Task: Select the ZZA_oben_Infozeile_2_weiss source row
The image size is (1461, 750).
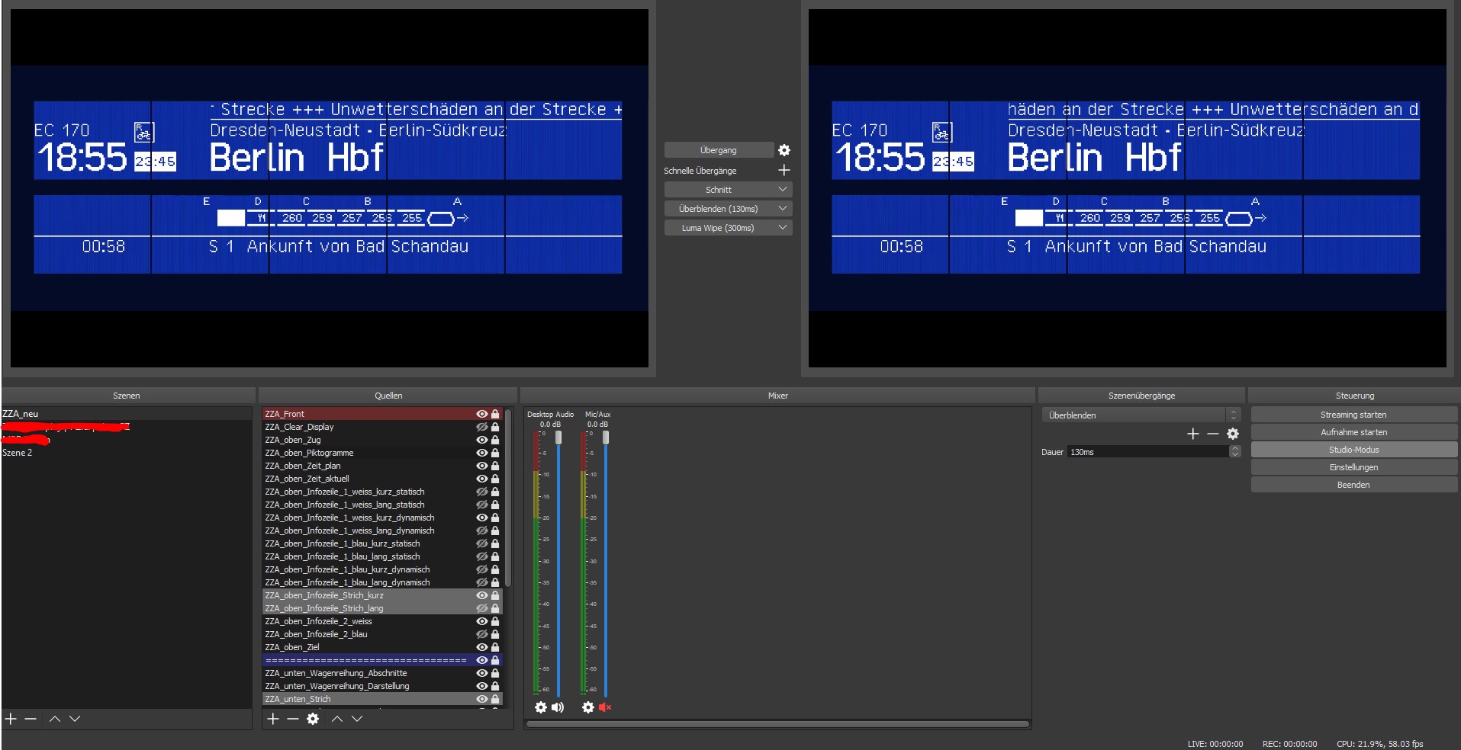Action: (383, 621)
